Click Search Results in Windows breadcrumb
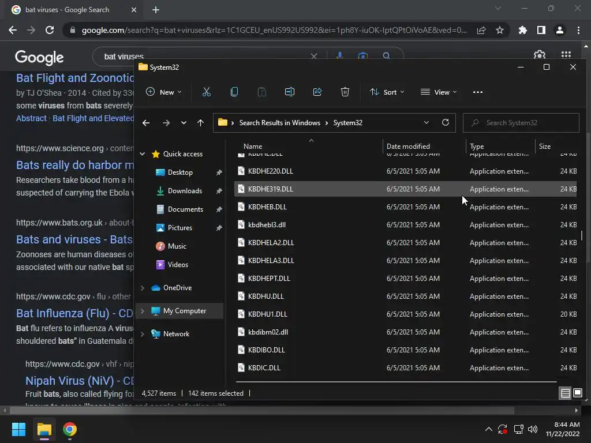Viewport: 591px width, 443px height. point(280,123)
